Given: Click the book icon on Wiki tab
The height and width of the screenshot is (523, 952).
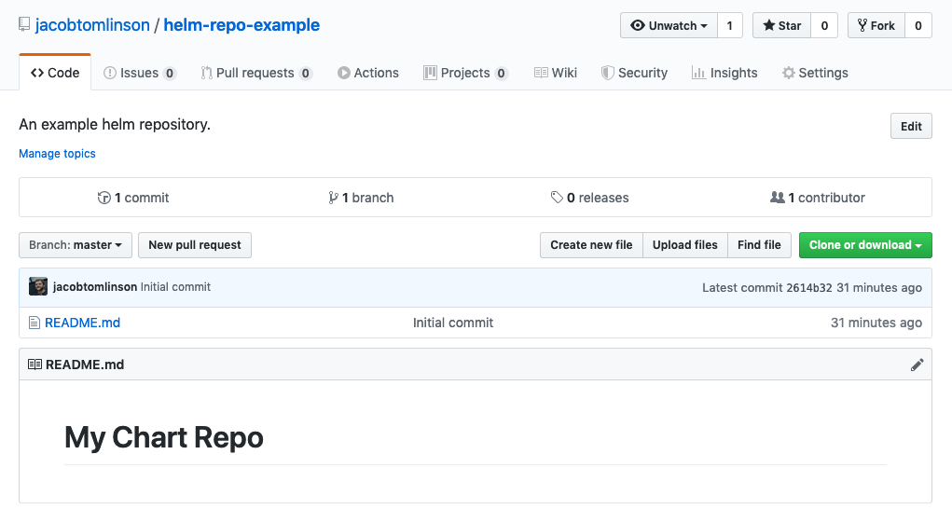Looking at the screenshot, I should [541, 73].
